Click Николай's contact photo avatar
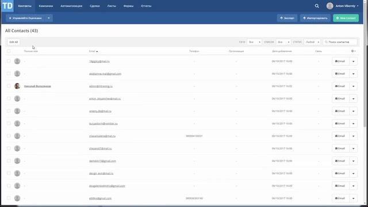Viewport: 368px width, 207px height. pyautogui.click(x=17, y=86)
